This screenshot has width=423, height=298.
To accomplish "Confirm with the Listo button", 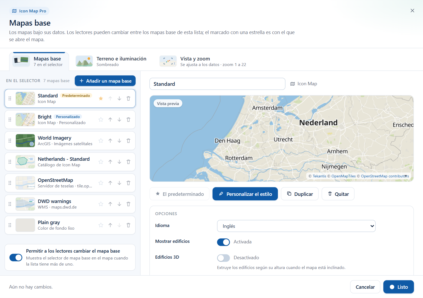I will click(399, 287).
